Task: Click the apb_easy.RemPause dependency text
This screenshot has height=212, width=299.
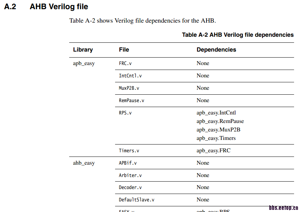Action: coord(220,121)
